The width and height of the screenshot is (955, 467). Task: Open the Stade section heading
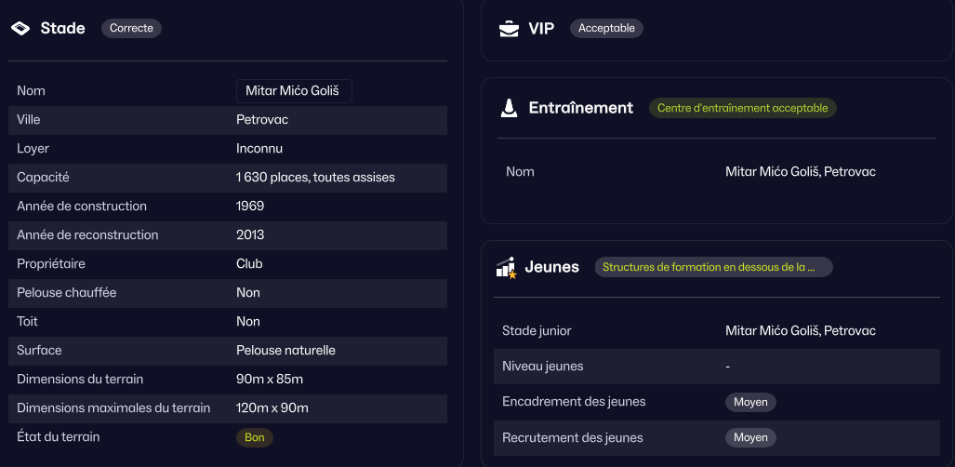pos(62,29)
